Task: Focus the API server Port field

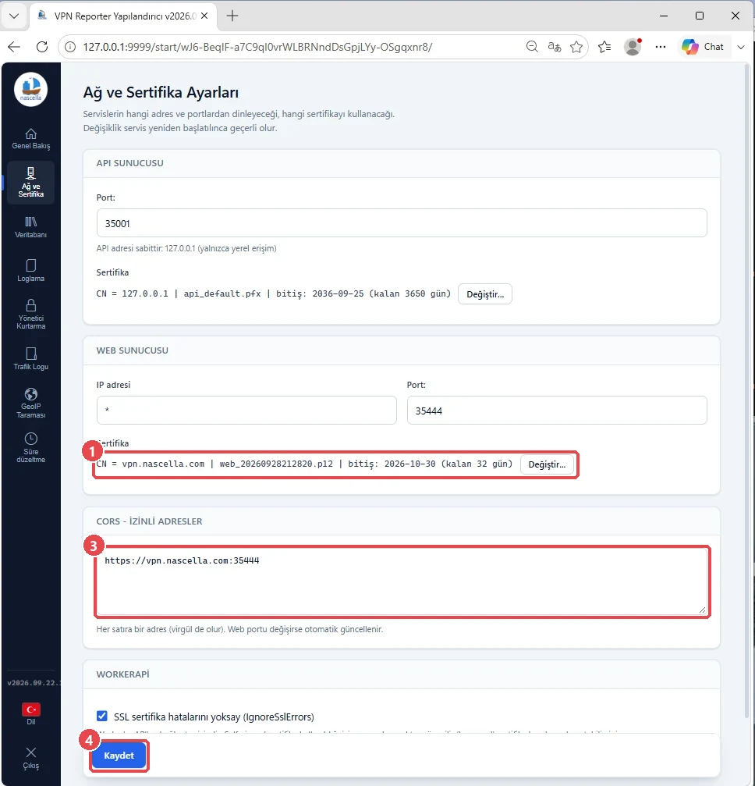Action: point(402,223)
